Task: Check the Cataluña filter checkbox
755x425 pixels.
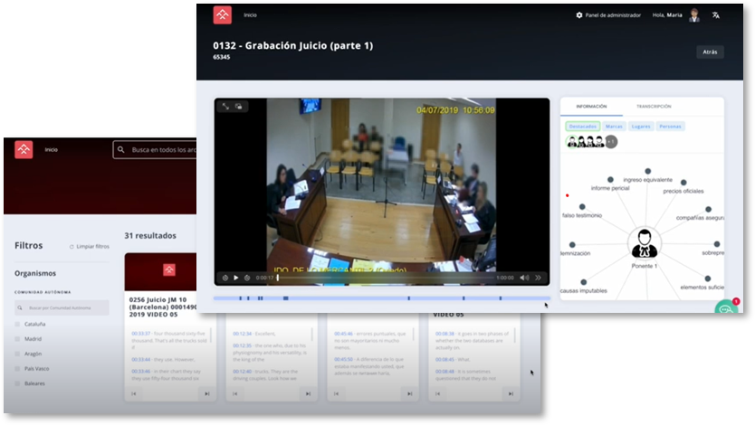Action: click(17, 324)
